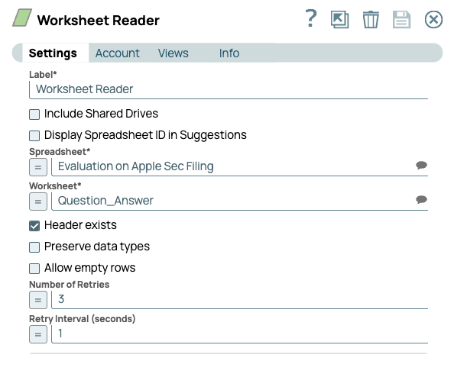
Task: Open the help question mark icon
Action: pos(311,18)
